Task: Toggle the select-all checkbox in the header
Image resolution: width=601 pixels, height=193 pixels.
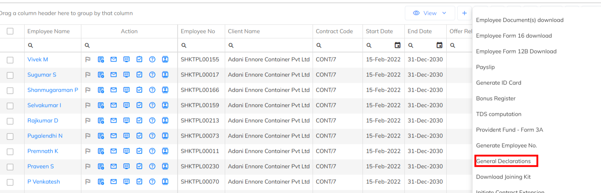Action: (x=10, y=31)
